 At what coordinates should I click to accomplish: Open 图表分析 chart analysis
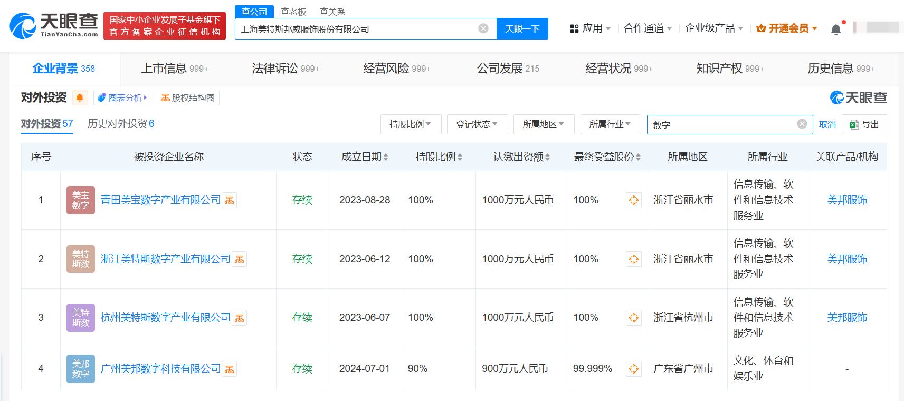tap(122, 97)
